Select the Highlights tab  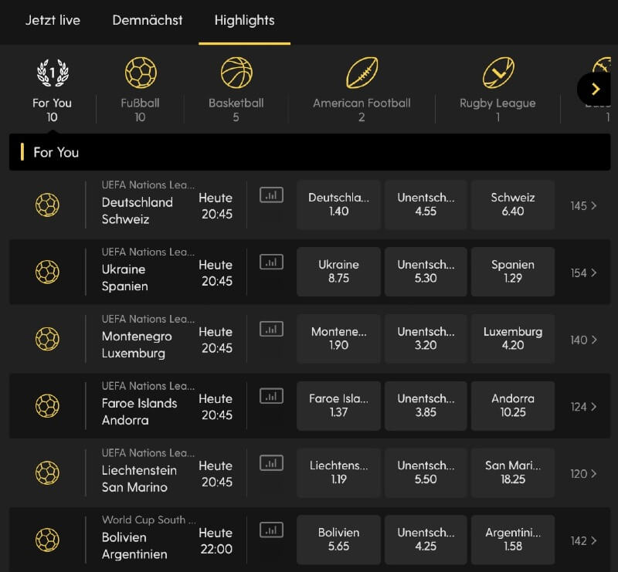(x=244, y=20)
